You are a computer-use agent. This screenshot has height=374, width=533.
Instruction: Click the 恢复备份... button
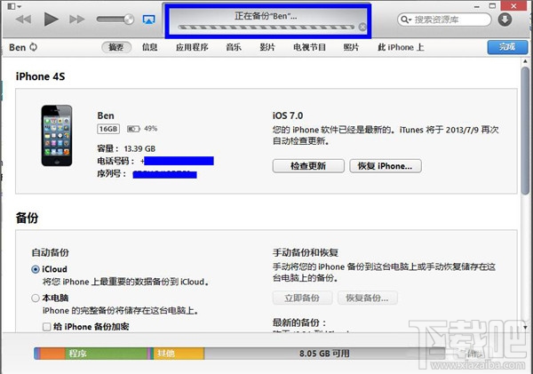[367, 298]
